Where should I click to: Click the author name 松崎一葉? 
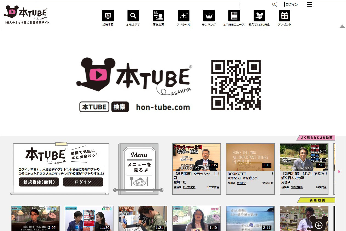coord(180,182)
